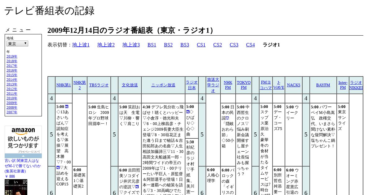Go to the 2017年 archive

[x=12, y=66]
